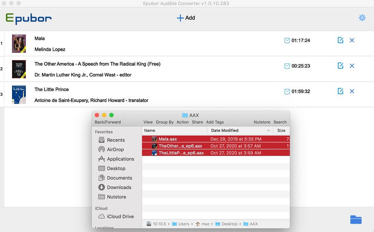Edit metadata for Mala audiobook
Image resolution: width=374 pixels, height=232 pixels.
click(x=340, y=40)
